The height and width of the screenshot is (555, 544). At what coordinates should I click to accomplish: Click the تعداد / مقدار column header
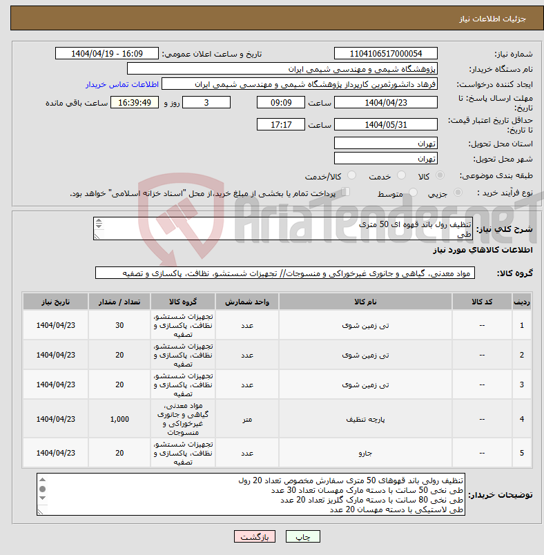pos(119,302)
